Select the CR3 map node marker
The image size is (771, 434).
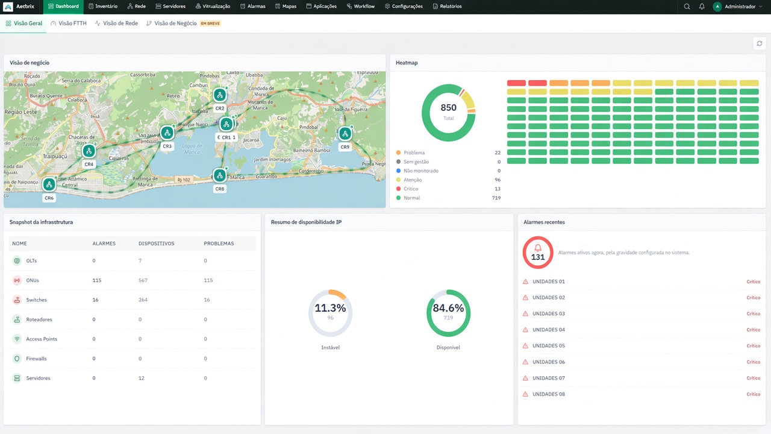[x=167, y=133]
